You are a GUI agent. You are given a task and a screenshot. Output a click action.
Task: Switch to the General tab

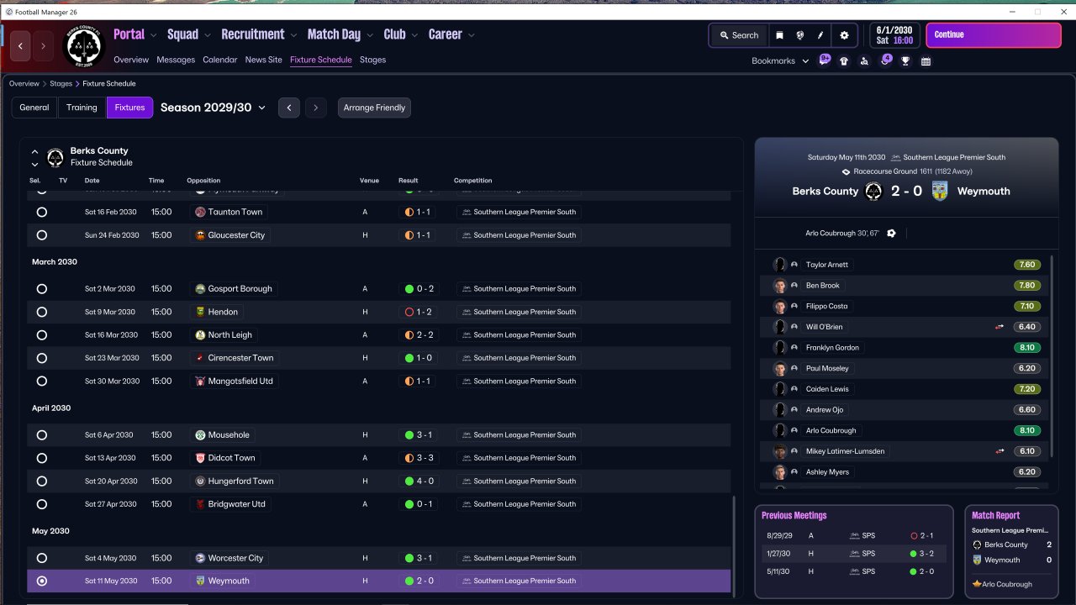34,108
